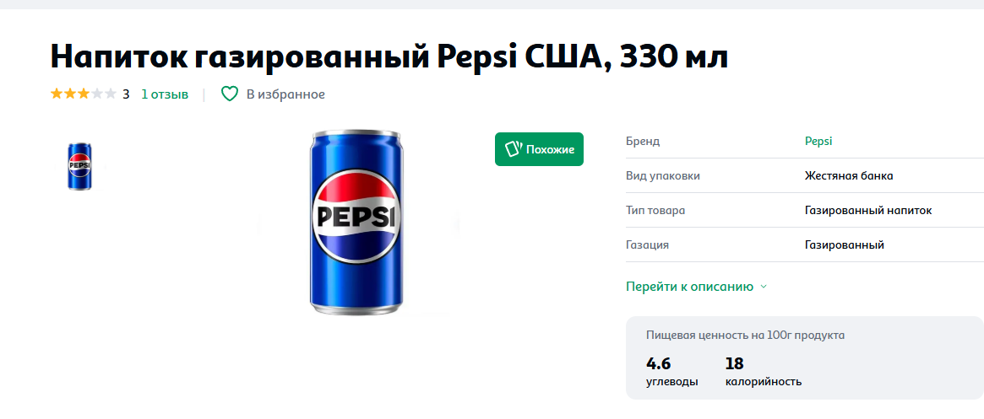Click the rating number 3
This screenshot has height=419, width=984.
[126, 94]
